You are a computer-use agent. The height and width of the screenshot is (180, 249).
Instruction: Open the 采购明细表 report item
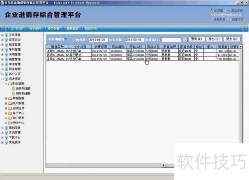click(x=21, y=93)
